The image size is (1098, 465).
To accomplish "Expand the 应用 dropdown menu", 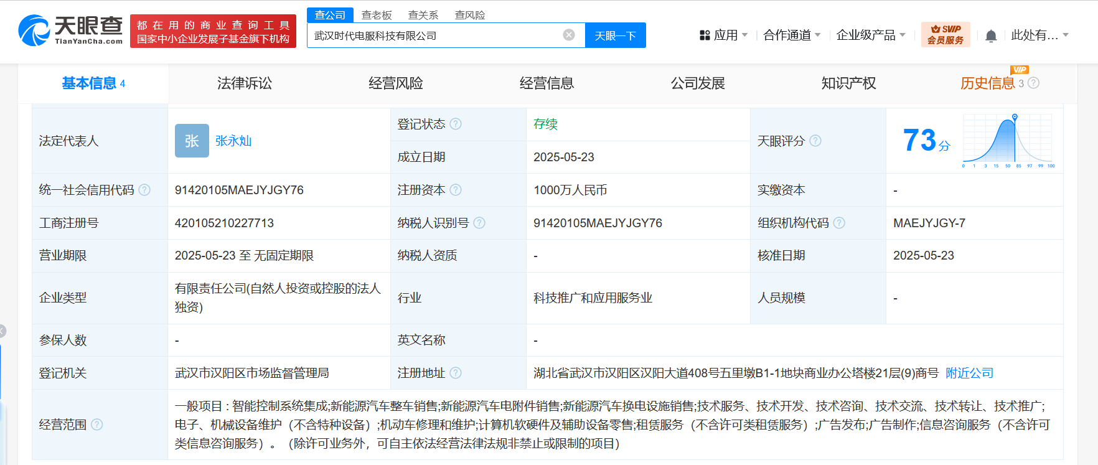I will (724, 35).
